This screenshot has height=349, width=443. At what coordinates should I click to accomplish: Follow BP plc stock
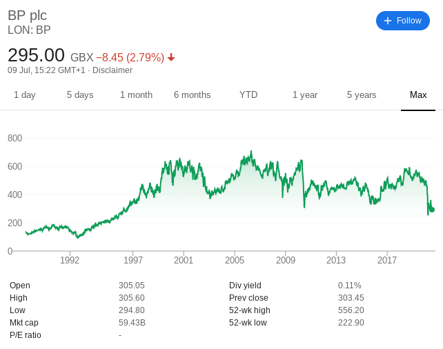pos(402,21)
